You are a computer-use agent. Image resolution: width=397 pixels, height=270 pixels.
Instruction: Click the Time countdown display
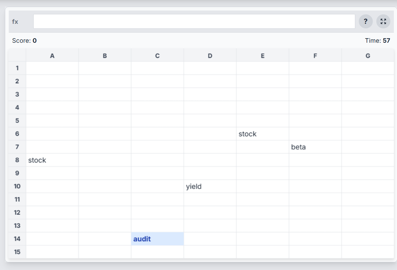pos(377,41)
